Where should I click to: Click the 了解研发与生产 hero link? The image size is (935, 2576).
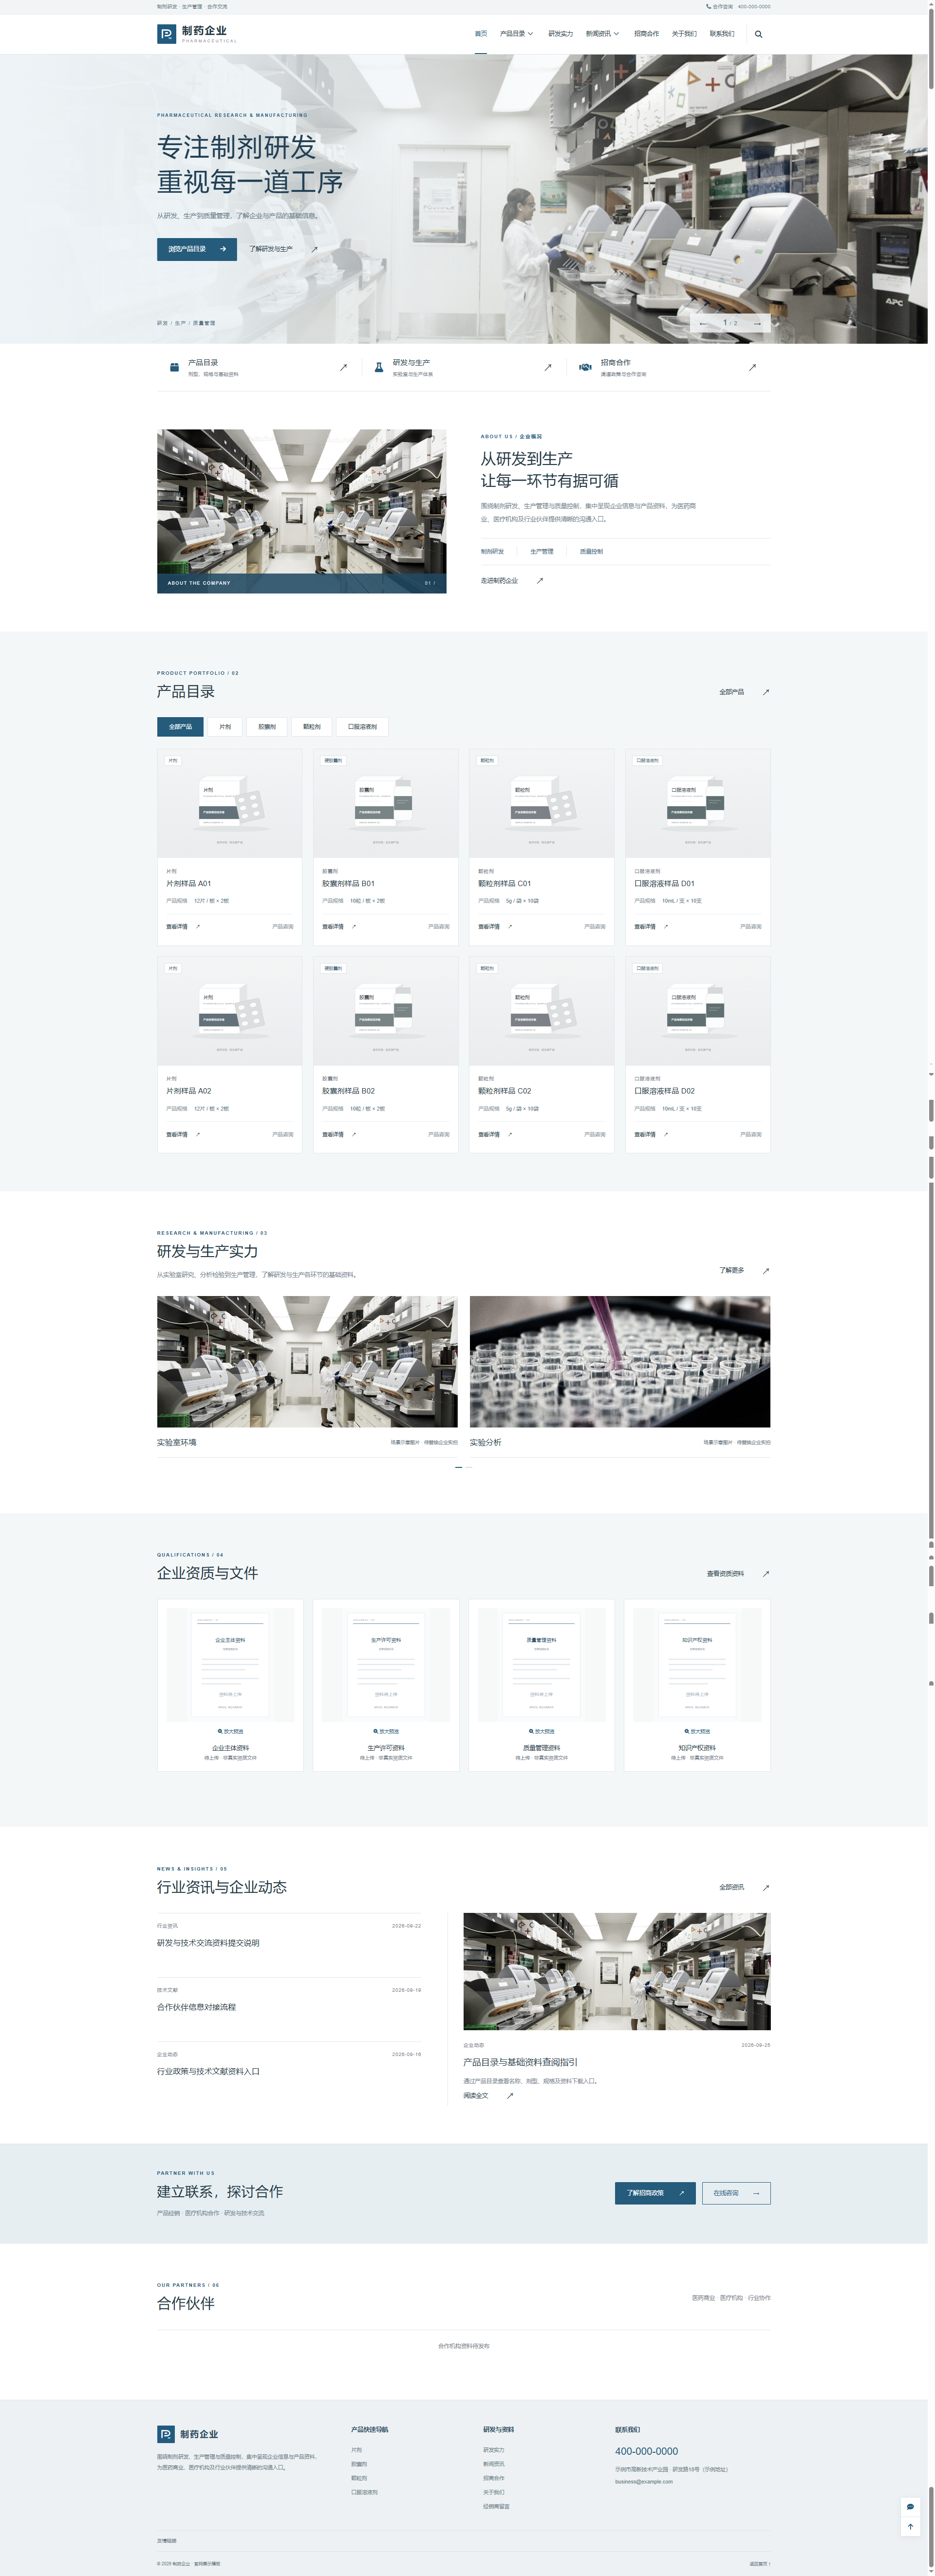(x=283, y=249)
